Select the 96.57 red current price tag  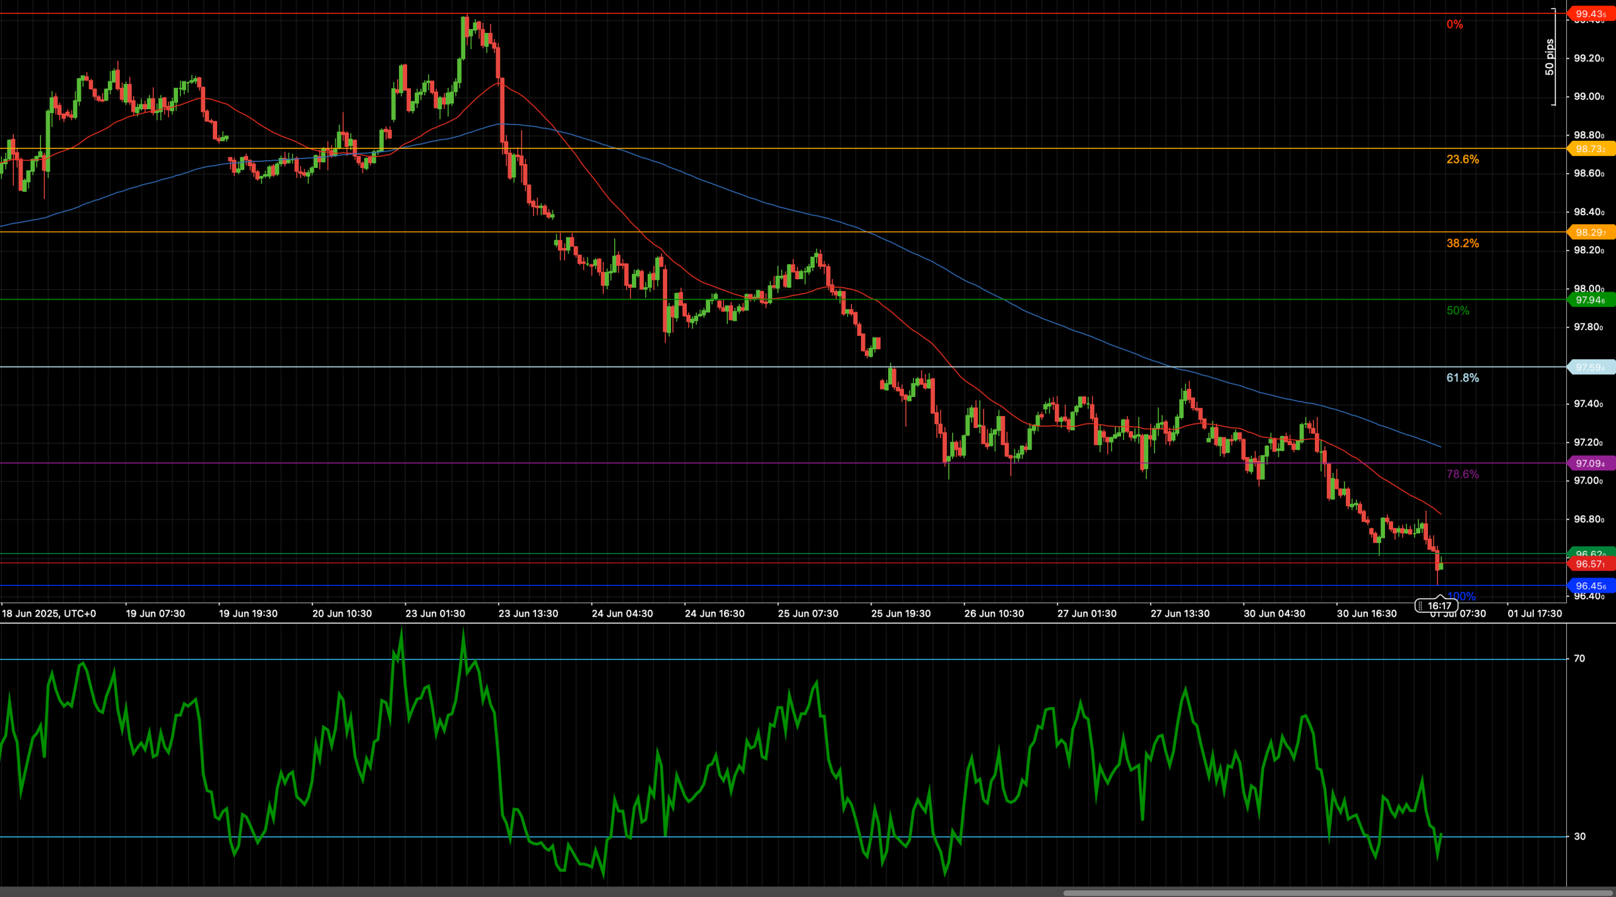(1591, 564)
